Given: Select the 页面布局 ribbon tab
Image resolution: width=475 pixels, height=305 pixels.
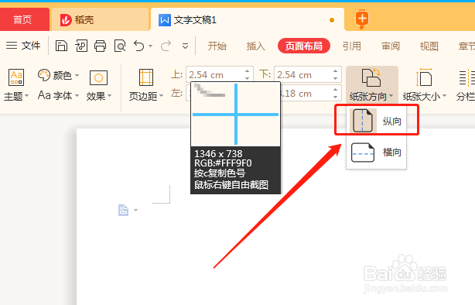Looking at the screenshot, I should [304, 46].
